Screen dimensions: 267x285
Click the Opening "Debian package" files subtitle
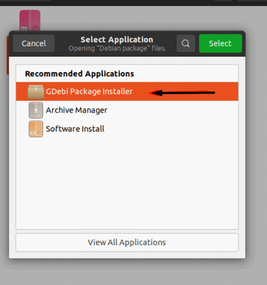(x=117, y=48)
